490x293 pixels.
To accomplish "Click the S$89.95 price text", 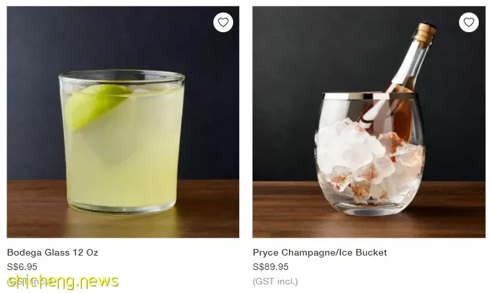I will pyautogui.click(x=271, y=267).
